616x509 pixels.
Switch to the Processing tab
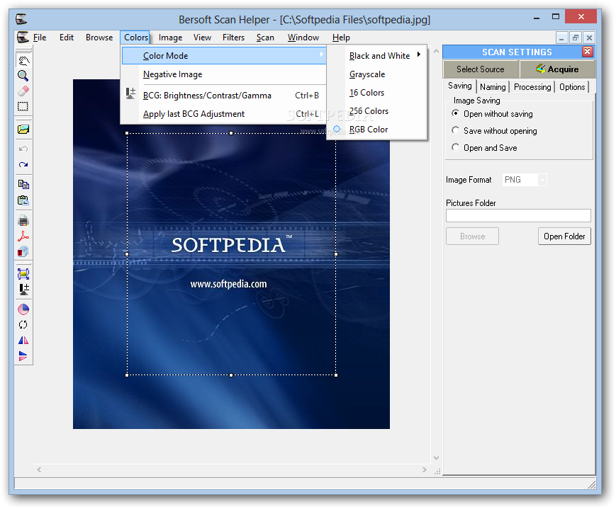click(x=532, y=87)
